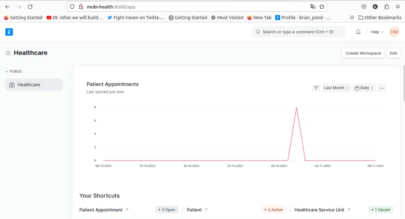
Task: Click the Create Workspace button
Action: [x=363, y=53]
